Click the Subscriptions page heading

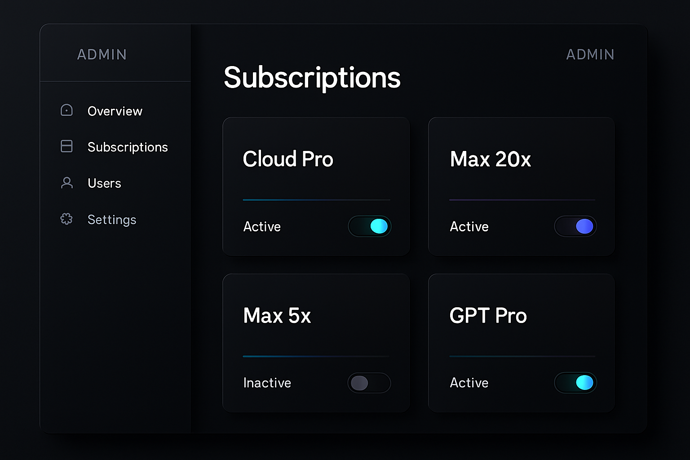coord(312,77)
